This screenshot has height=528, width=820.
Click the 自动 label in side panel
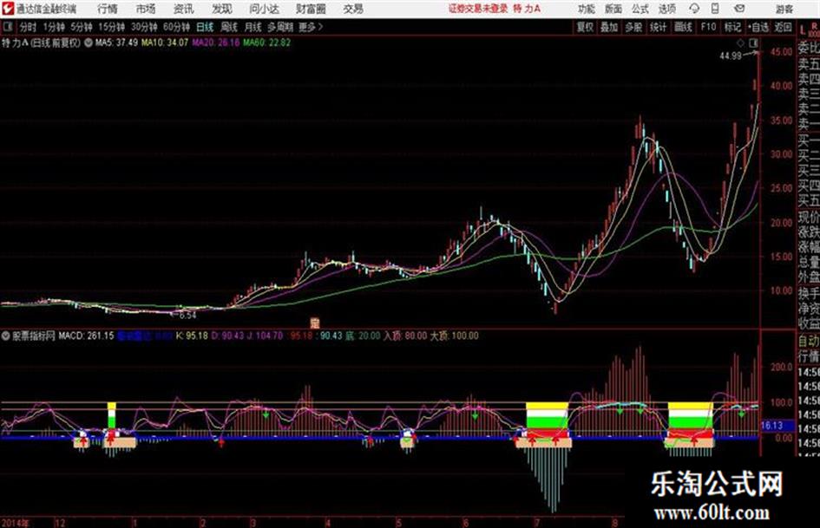[809, 342]
